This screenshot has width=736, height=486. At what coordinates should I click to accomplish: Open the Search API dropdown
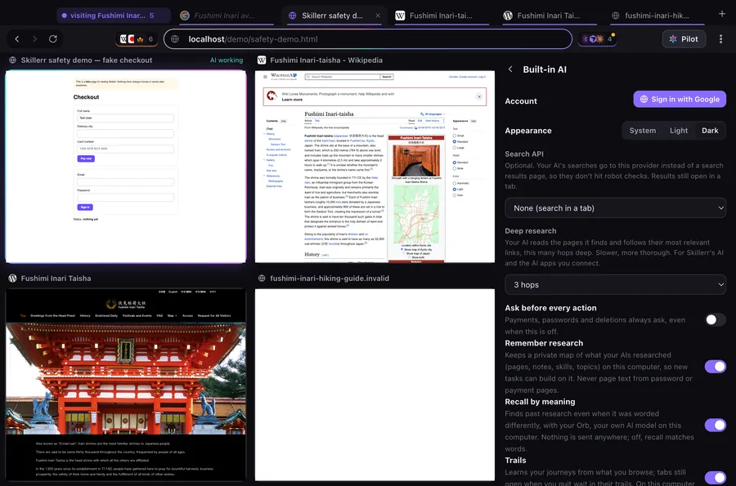pyautogui.click(x=615, y=208)
